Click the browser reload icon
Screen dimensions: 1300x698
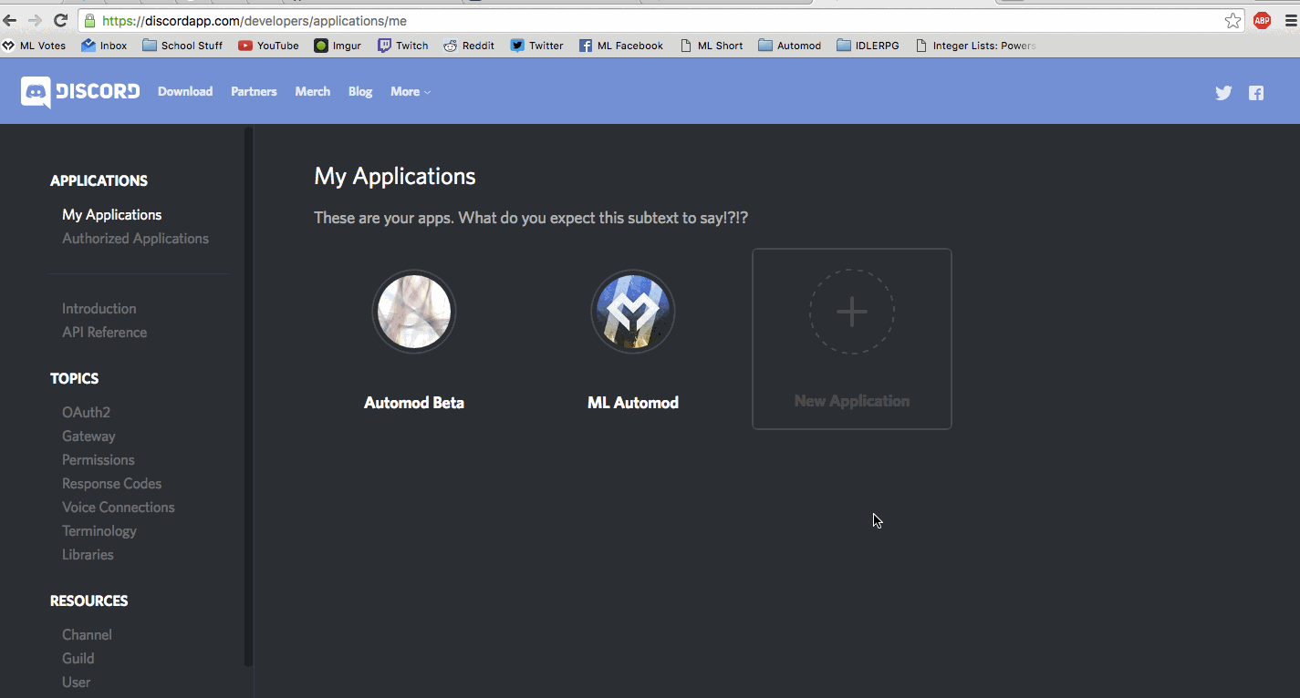click(61, 20)
